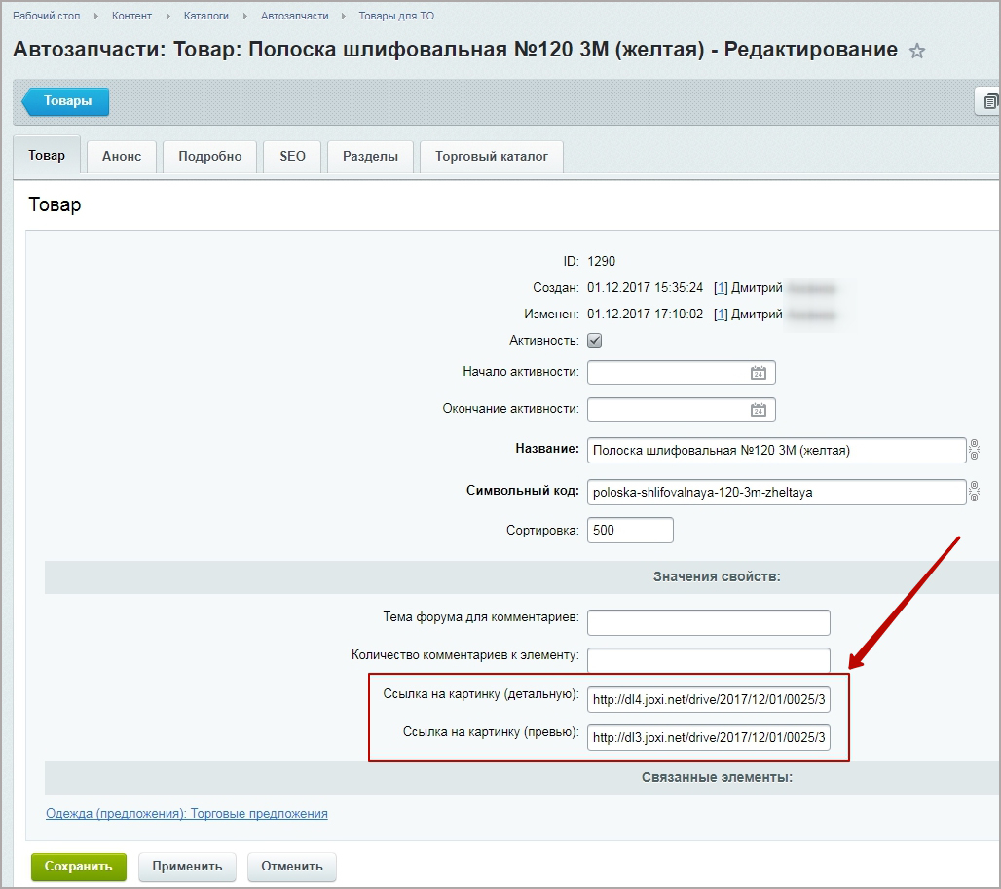Click chain link icon beside Название field
Viewport: 1001px width, 889px height.
tap(974, 450)
